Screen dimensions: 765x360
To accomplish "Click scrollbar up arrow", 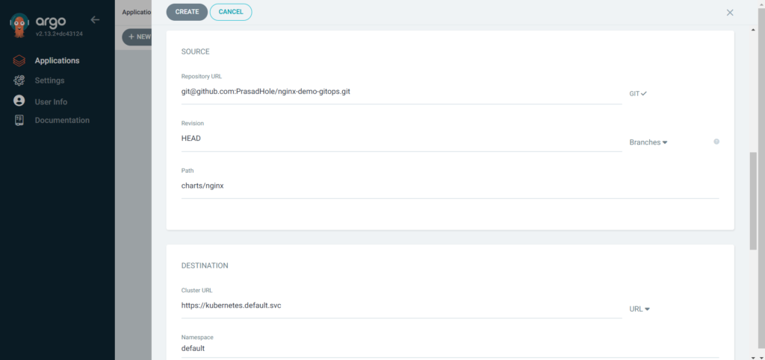I will pos(753,31).
